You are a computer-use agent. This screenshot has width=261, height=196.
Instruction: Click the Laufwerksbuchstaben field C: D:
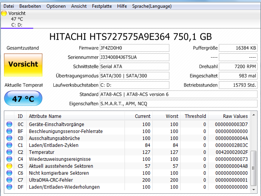coord(134,85)
